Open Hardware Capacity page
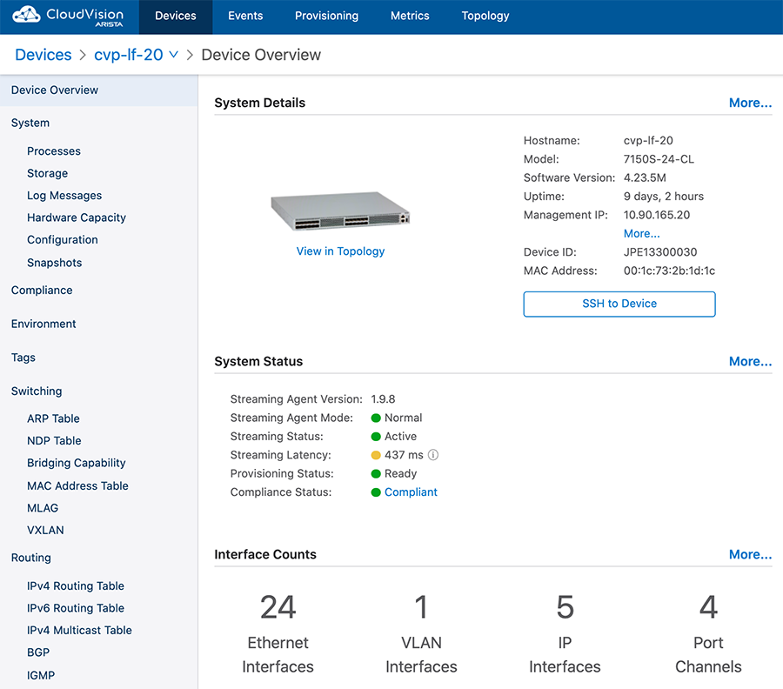 click(77, 217)
